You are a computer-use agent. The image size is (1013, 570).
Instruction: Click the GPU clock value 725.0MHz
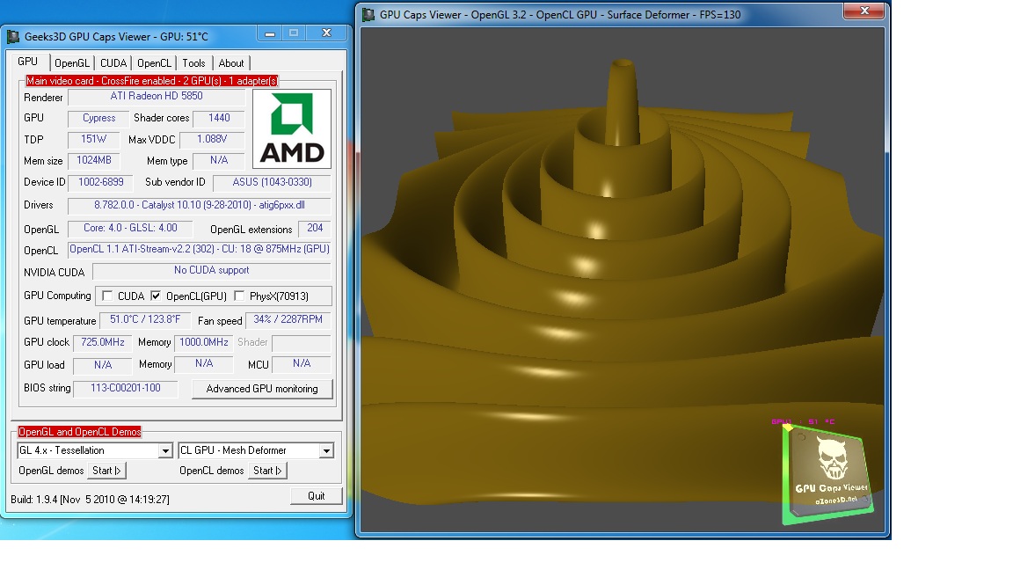click(x=103, y=342)
